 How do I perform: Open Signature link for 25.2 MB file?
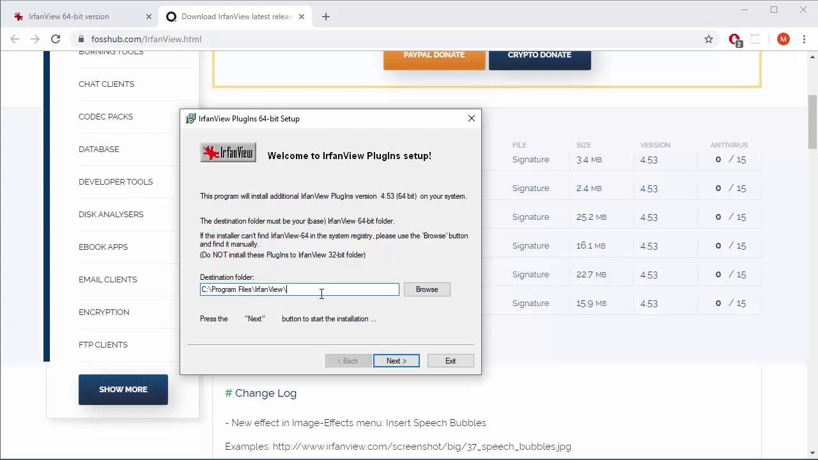(530, 217)
